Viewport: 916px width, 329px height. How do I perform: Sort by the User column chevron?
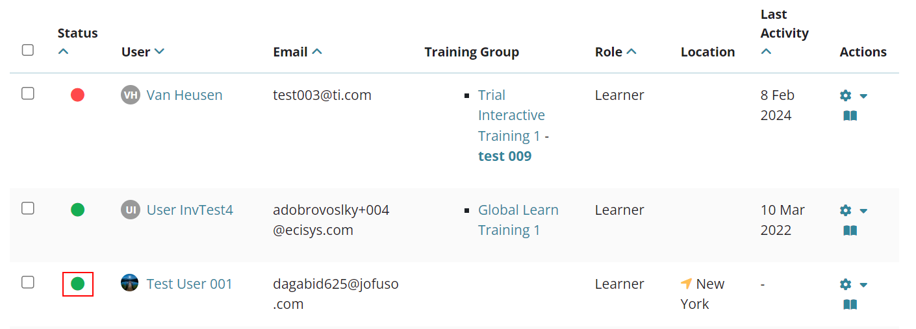pos(159,52)
